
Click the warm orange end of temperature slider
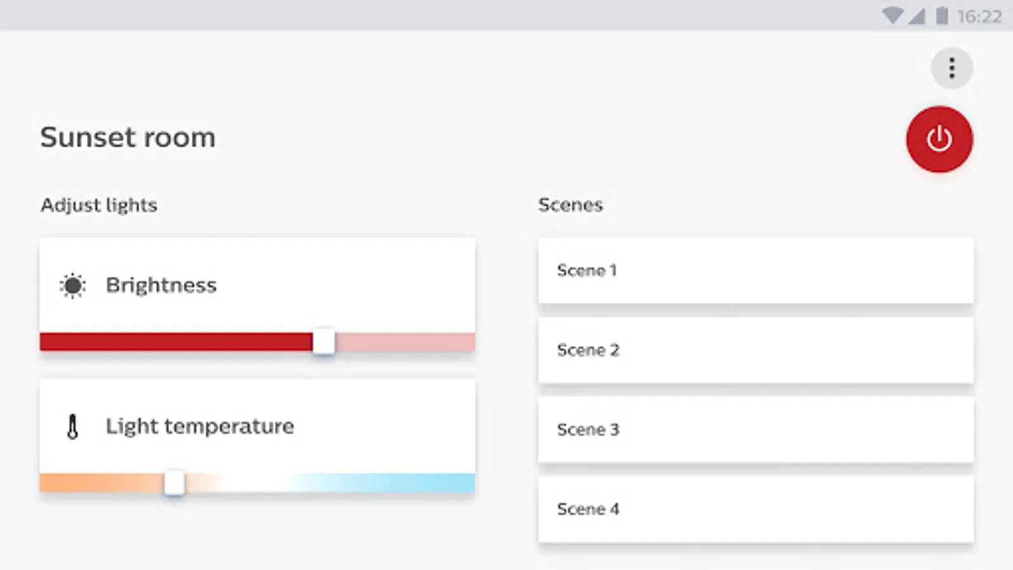(x=47, y=483)
